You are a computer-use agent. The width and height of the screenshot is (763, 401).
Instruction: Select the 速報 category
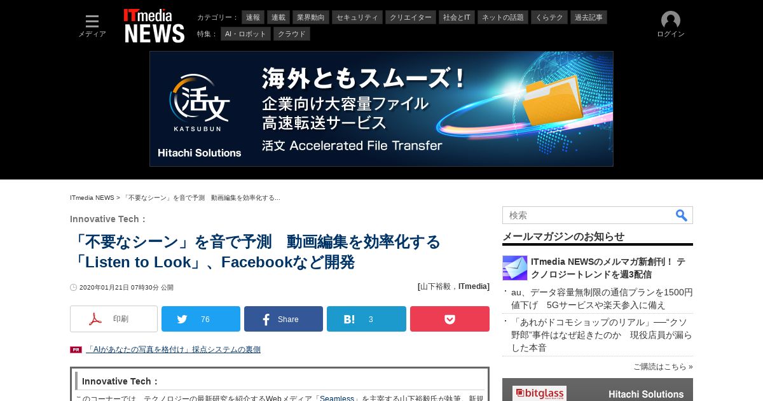pos(253,17)
